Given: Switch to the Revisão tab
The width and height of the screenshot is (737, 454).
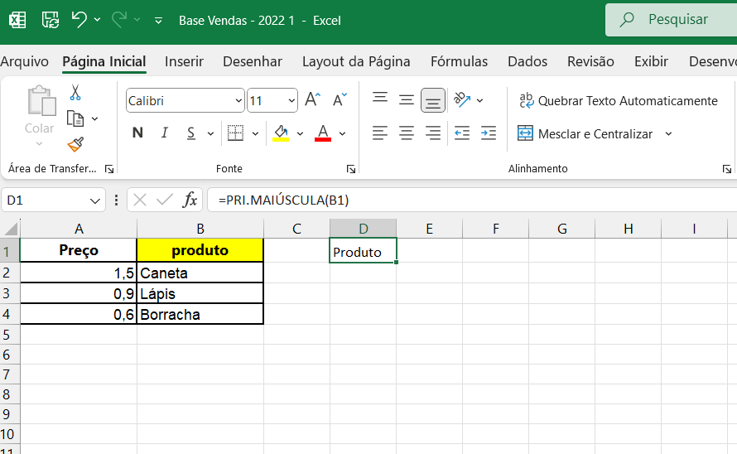Looking at the screenshot, I should click(590, 61).
